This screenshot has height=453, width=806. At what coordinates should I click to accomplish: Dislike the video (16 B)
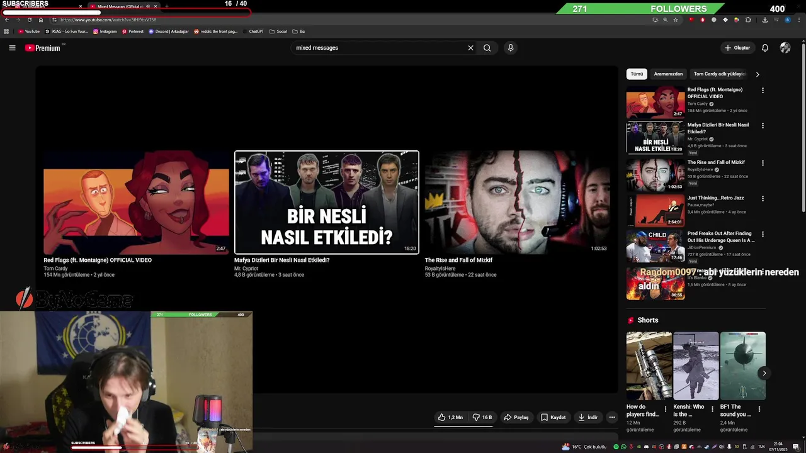tap(482, 417)
